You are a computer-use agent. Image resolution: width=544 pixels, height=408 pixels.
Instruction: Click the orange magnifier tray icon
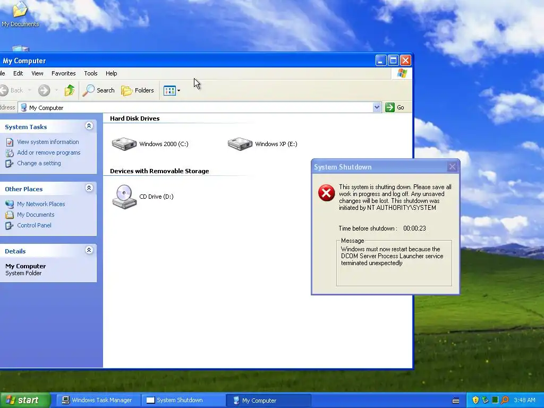(x=505, y=401)
